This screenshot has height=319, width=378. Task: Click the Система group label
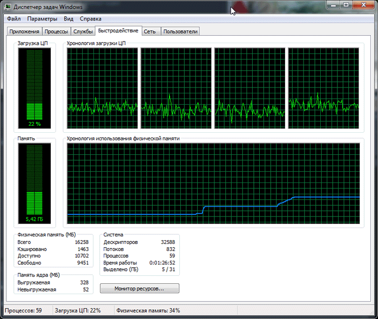[113, 234]
